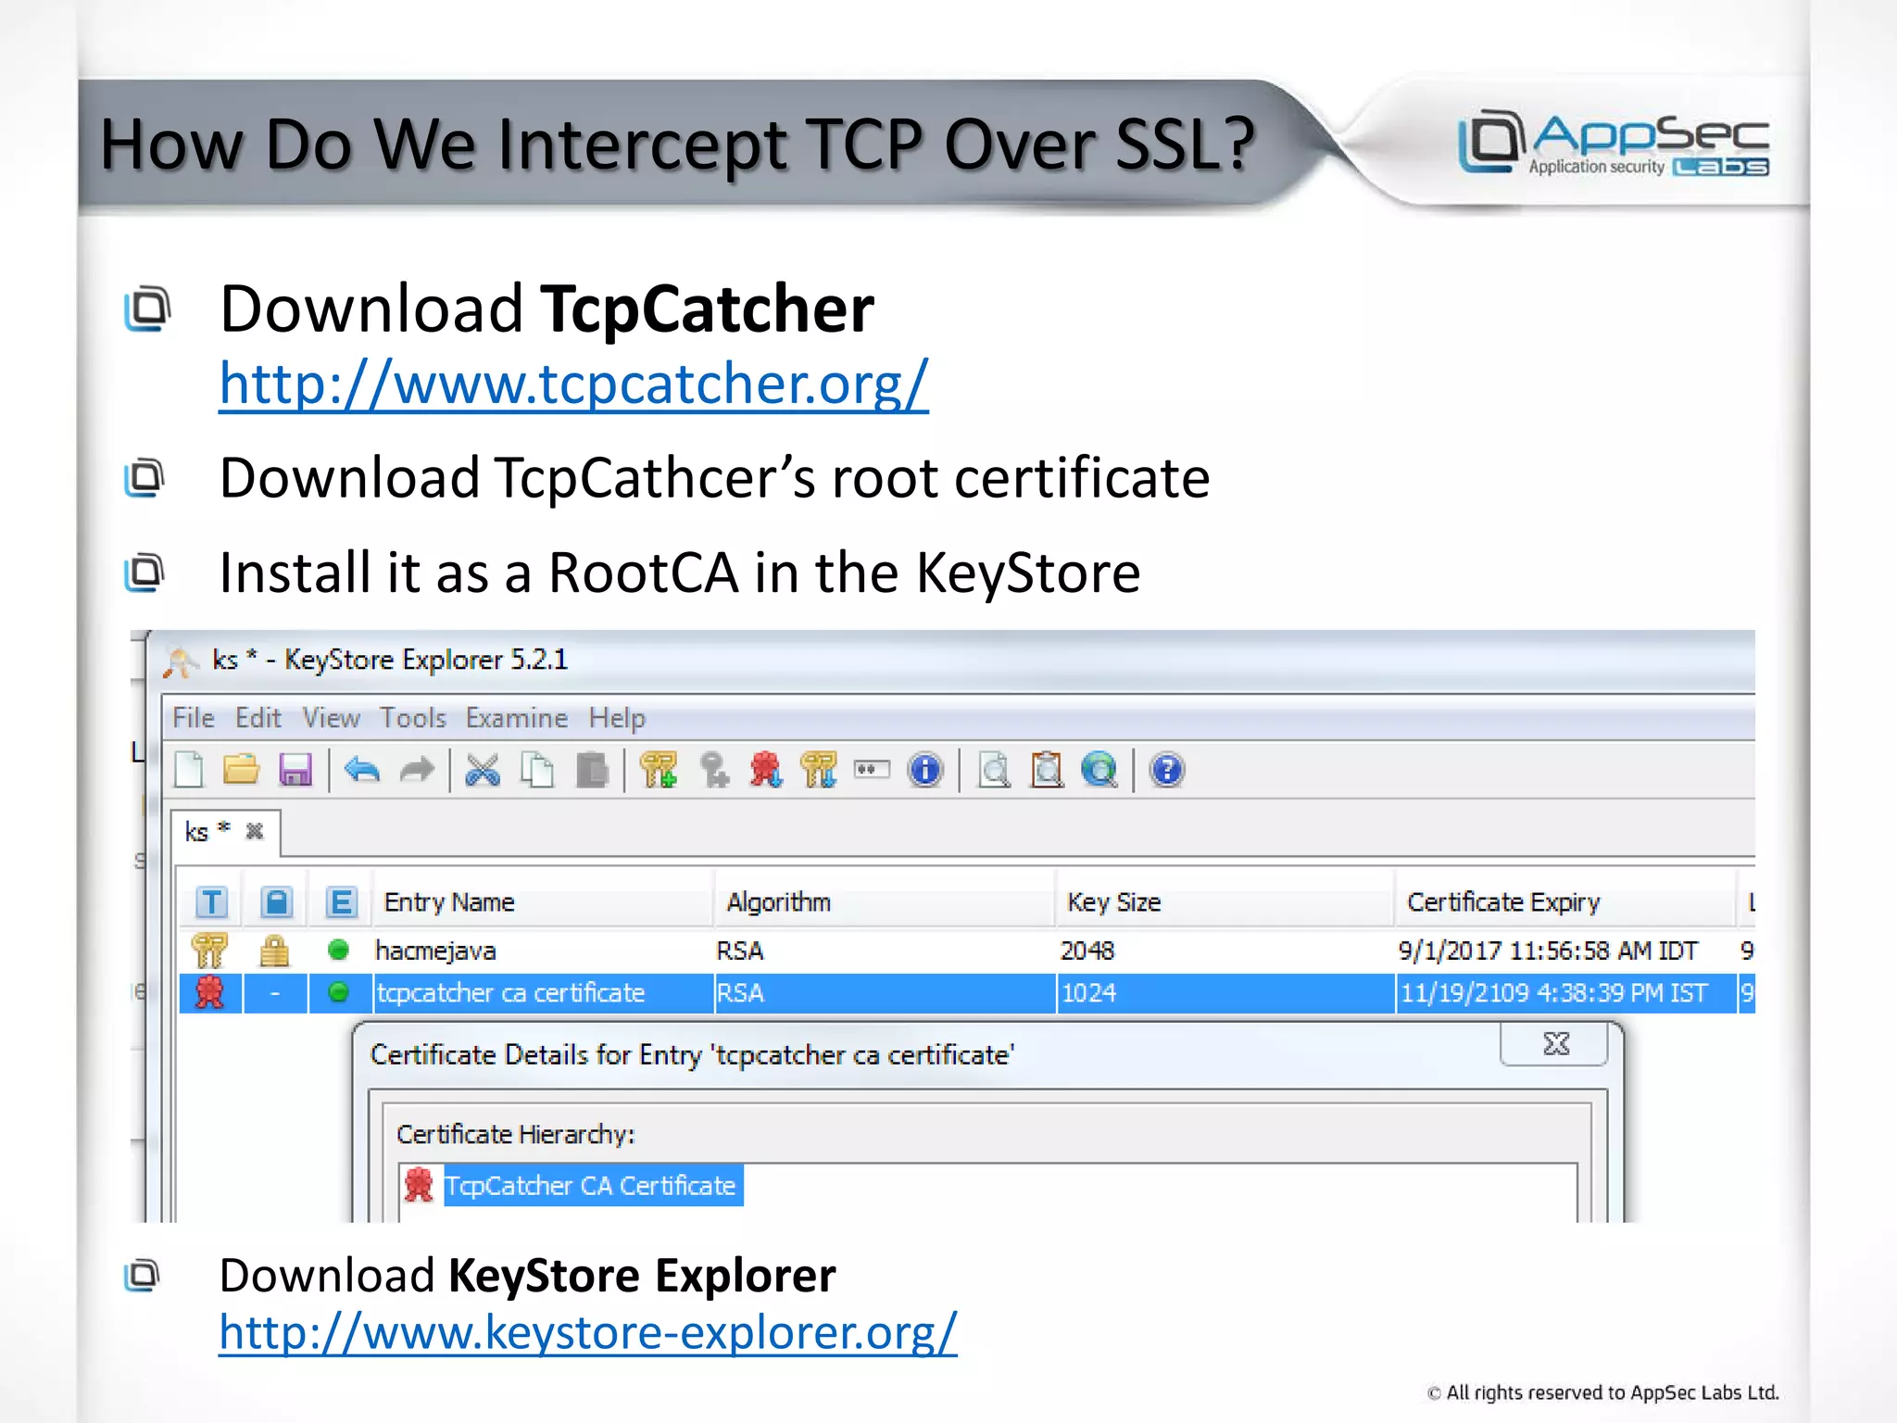The height and width of the screenshot is (1423, 1897).
Task: Click the Generate Secret Key icon
Action: click(714, 770)
